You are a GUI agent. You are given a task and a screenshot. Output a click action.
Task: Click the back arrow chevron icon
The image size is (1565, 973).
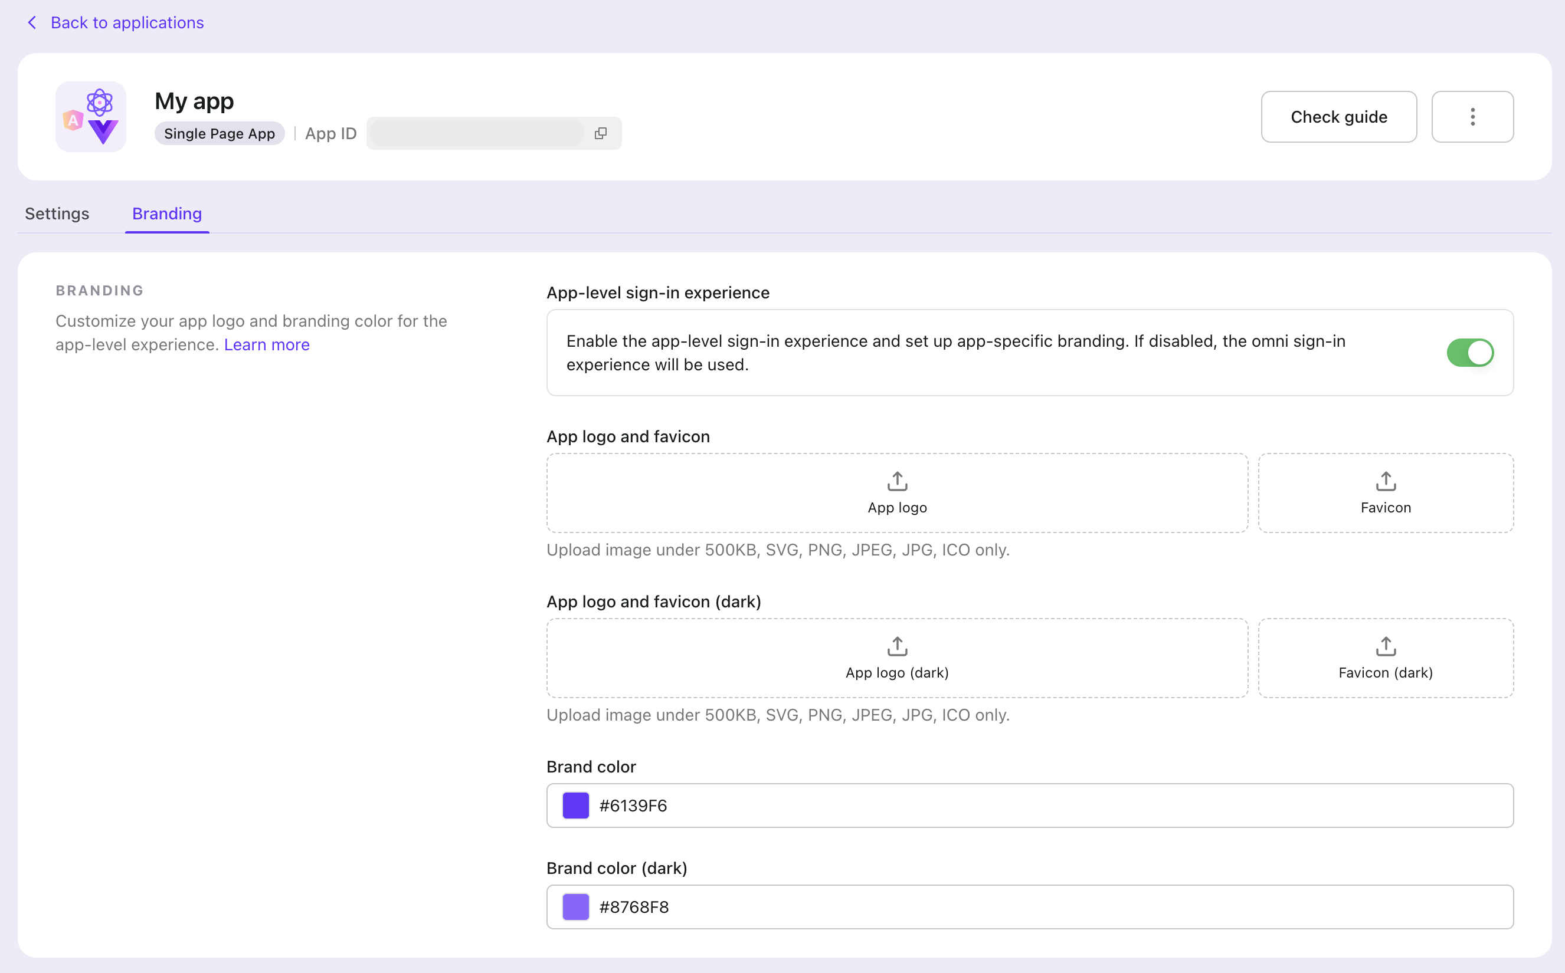31,22
